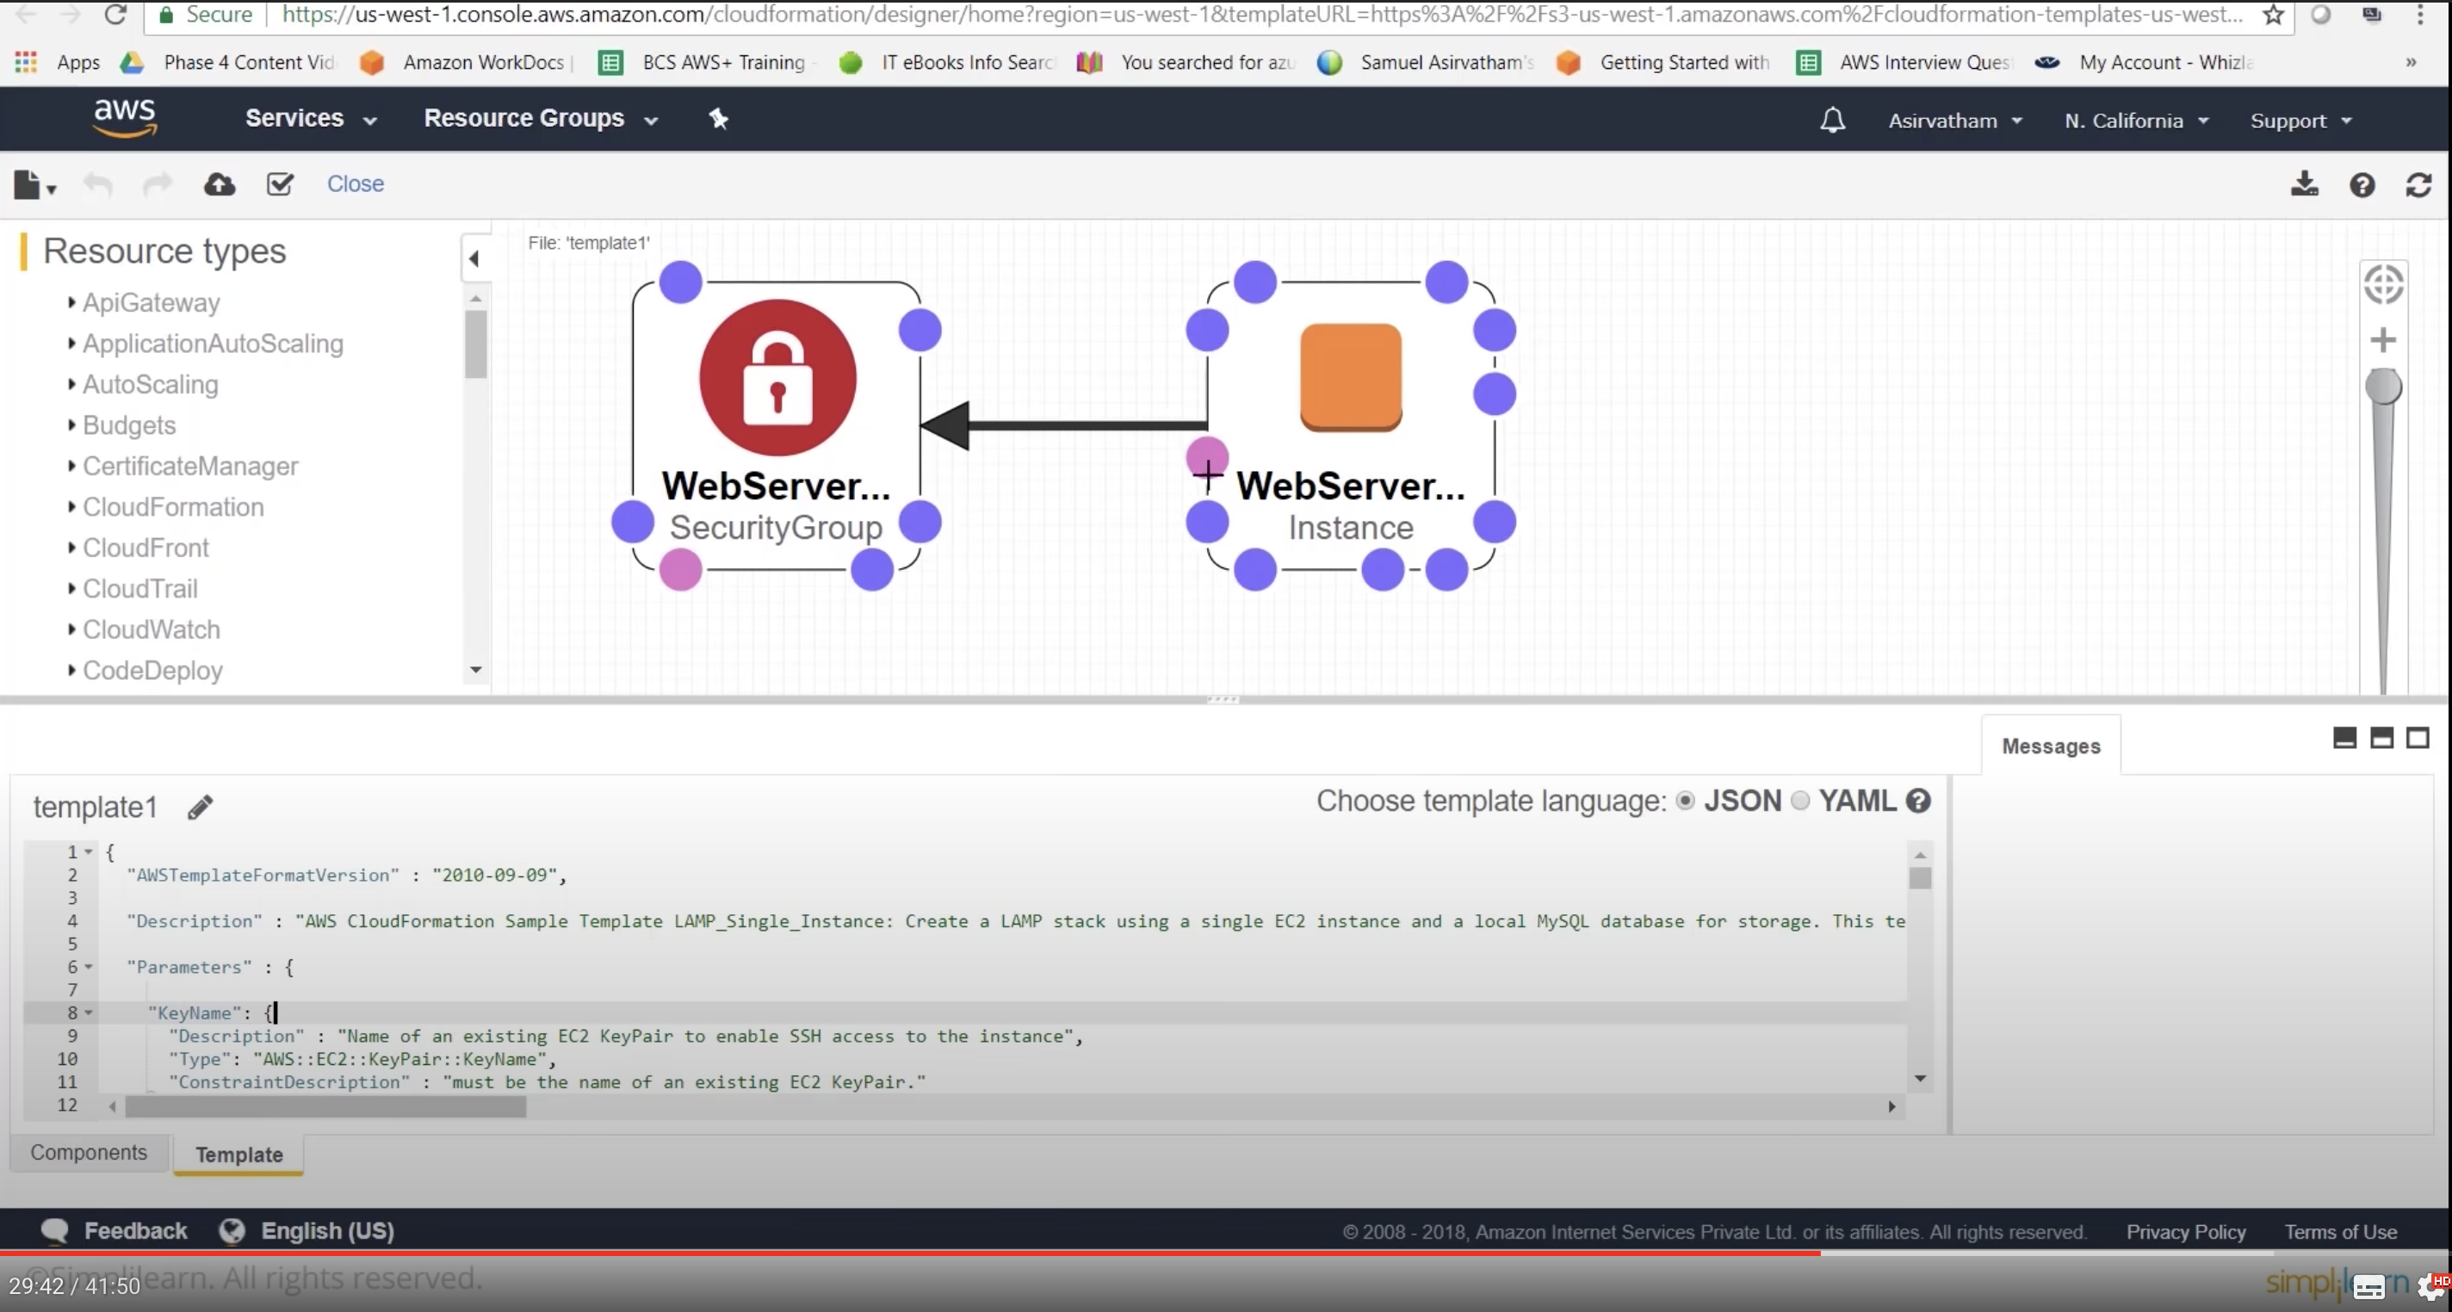Image resolution: width=2452 pixels, height=1312 pixels.
Task: Expand the CloudFormation resource type
Action: click(x=172, y=506)
